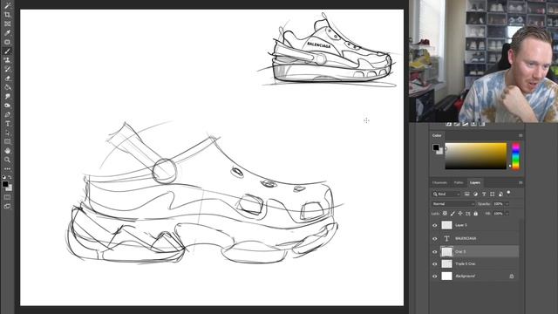Screen dimensions: 558x314
Task: Select the Triple S Croc layer thumbnail
Action: tap(446, 263)
